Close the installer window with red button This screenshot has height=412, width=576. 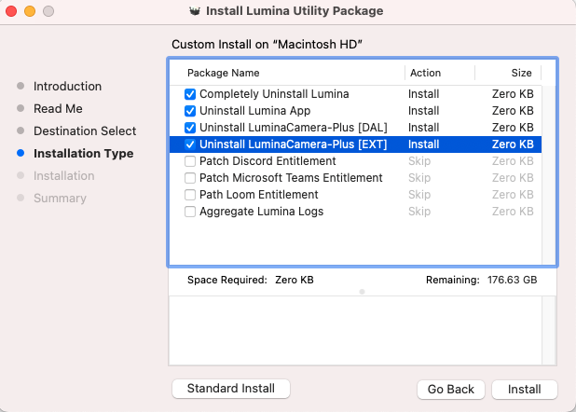[x=11, y=11]
